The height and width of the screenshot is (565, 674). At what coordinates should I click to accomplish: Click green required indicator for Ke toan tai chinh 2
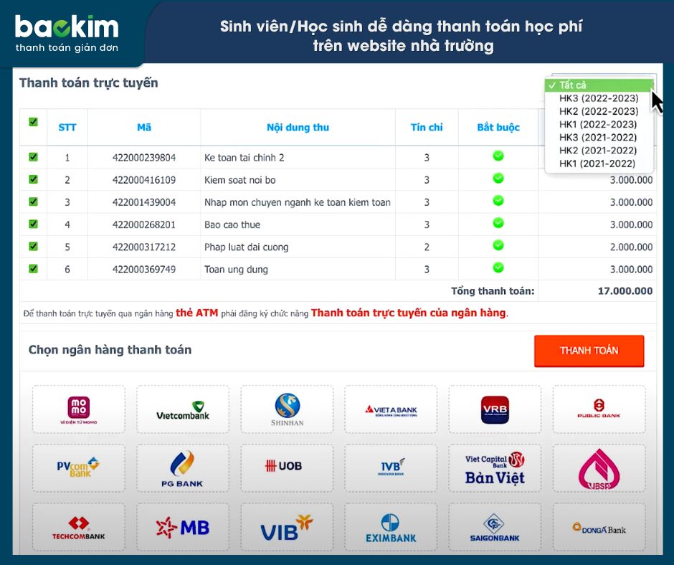pyautogui.click(x=498, y=156)
